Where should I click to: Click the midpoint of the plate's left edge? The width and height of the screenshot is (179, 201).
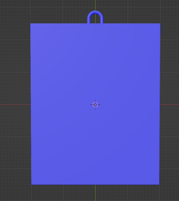pyautogui.click(x=31, y=104)
